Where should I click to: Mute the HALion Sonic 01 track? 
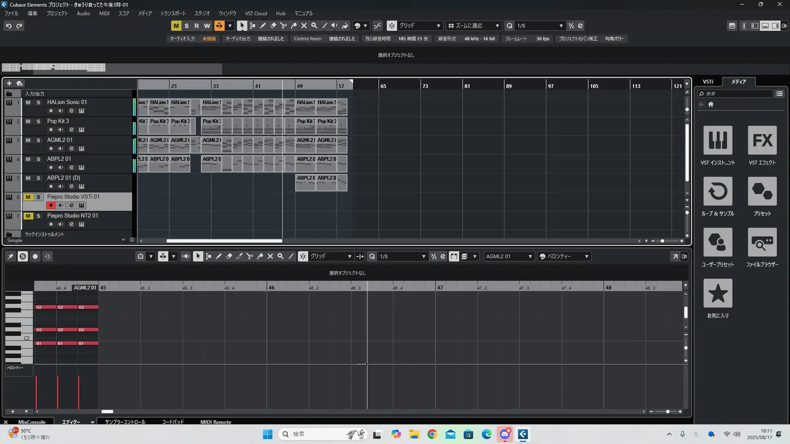(28, 102)
